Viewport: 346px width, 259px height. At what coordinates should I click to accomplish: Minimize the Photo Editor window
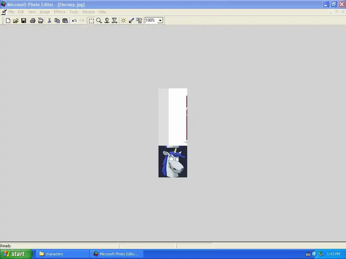[x=326, y=4]
